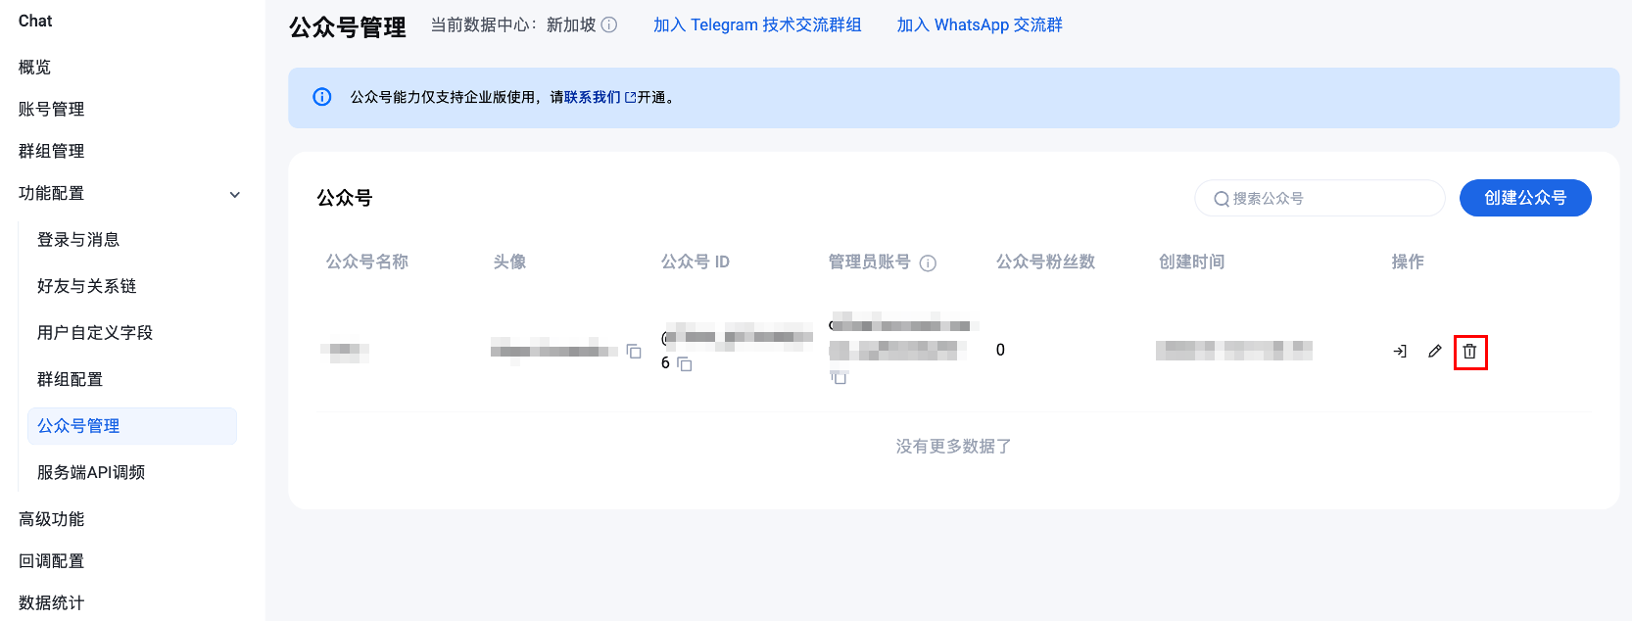The width and height of the screenshot is (1632, 621).
Task: Copy the avatar URL with copy icon
Action: pyautogui.click(x=634, y=351)
